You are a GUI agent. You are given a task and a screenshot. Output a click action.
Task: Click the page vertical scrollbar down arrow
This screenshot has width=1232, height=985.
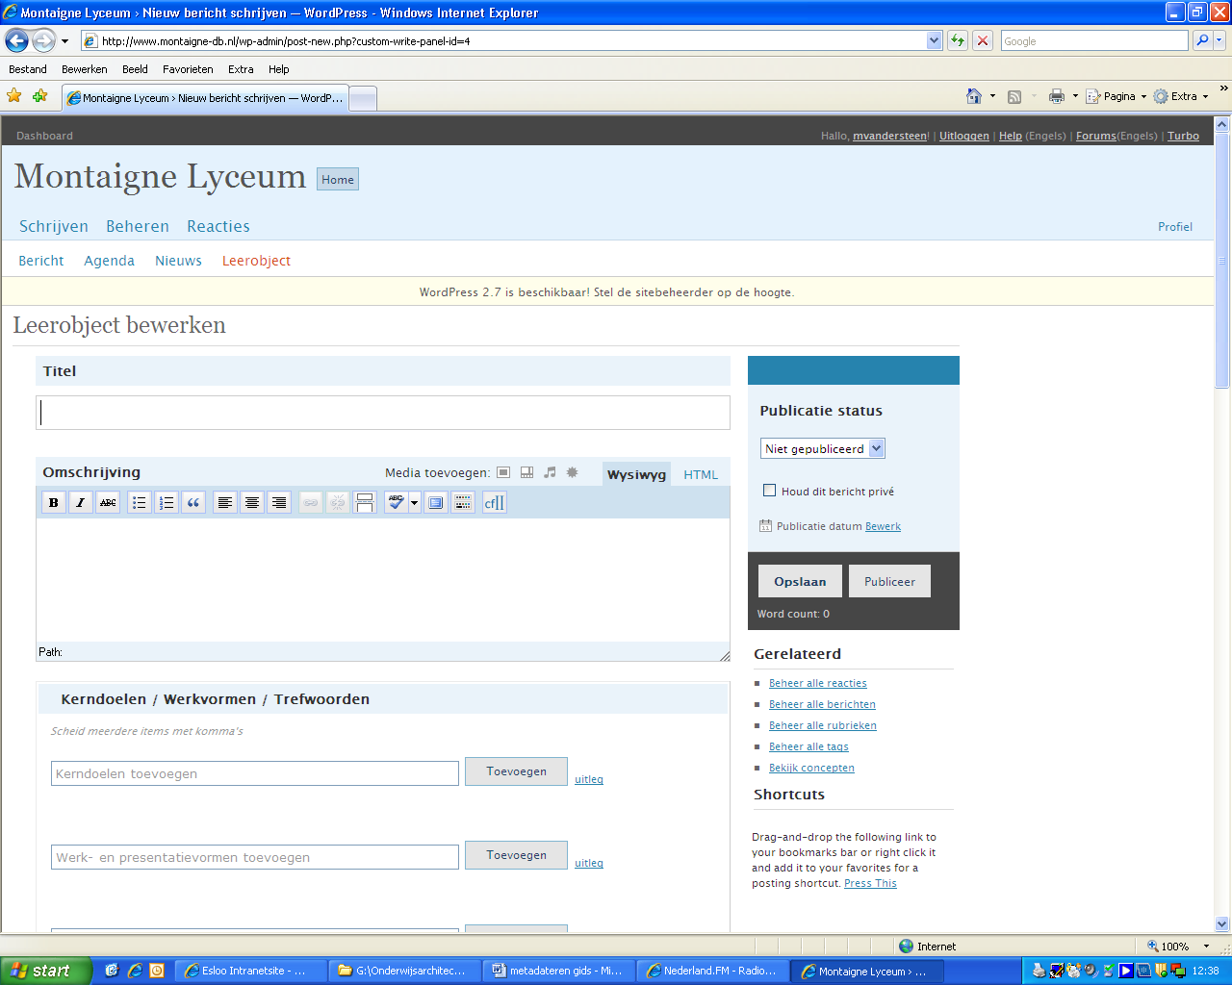tap(1222, 923)
